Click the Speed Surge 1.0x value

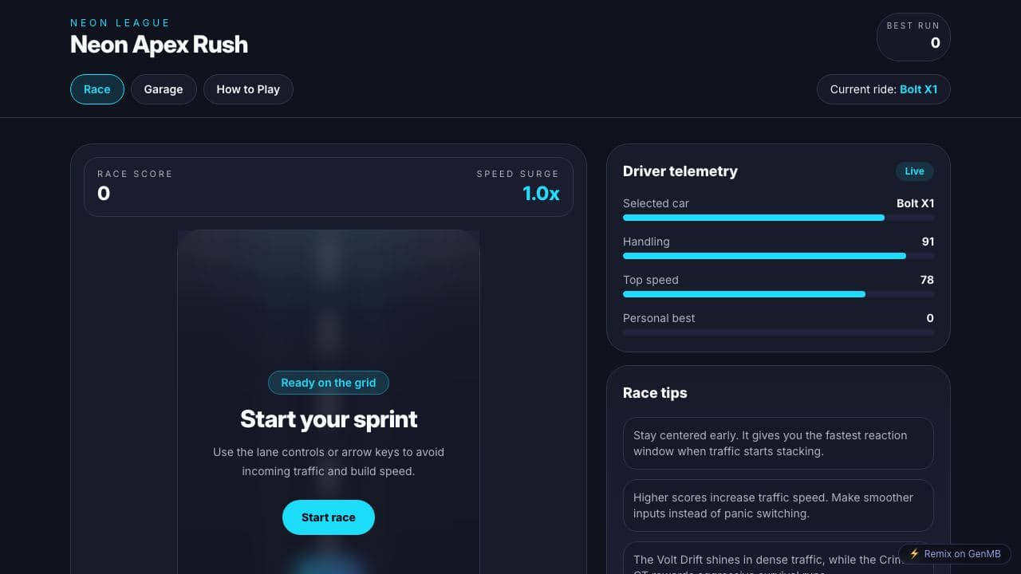pos(541,194)
